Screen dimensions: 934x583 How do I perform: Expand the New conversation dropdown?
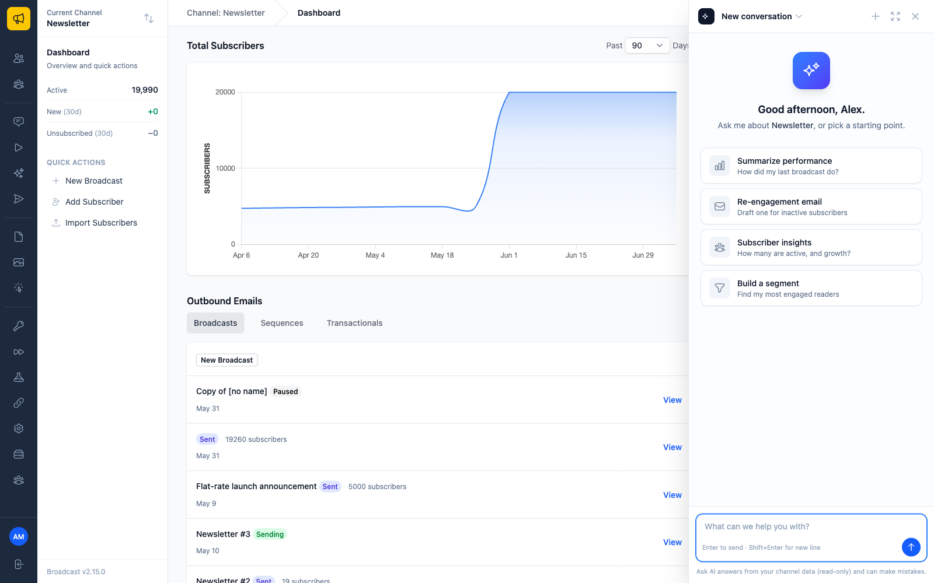tap(762, 16)
